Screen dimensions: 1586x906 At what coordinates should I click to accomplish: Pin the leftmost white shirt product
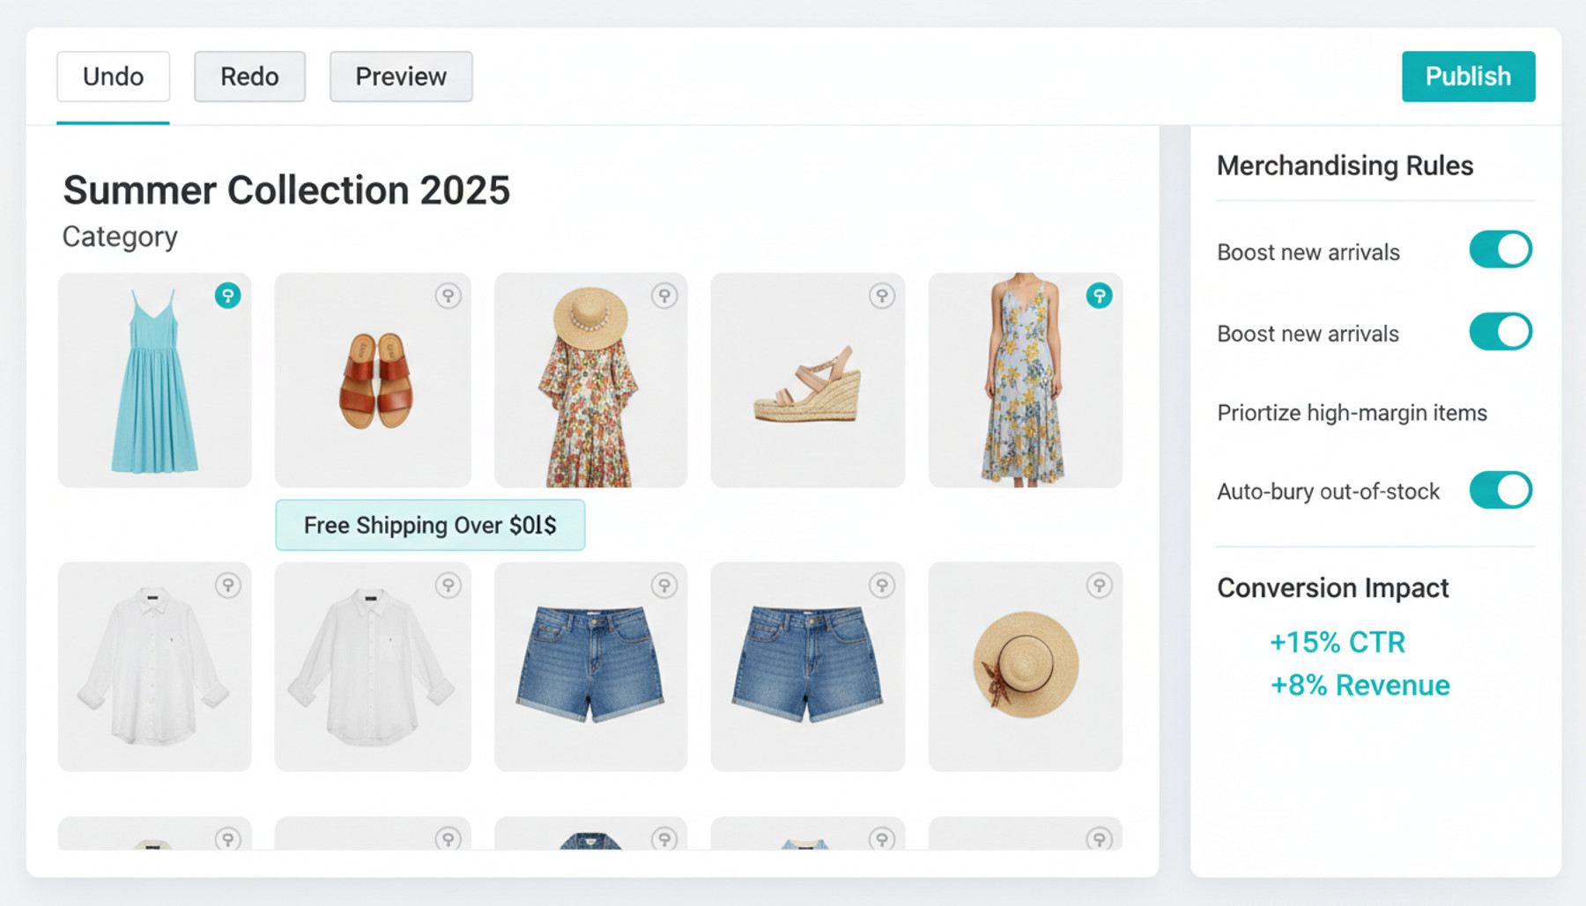(x=228, y=586)
